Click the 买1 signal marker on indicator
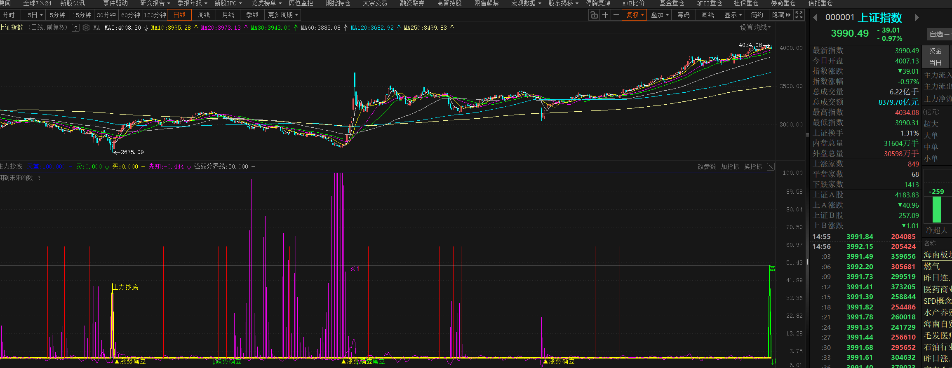Screen dimensions: 952x368 point(355,269)
